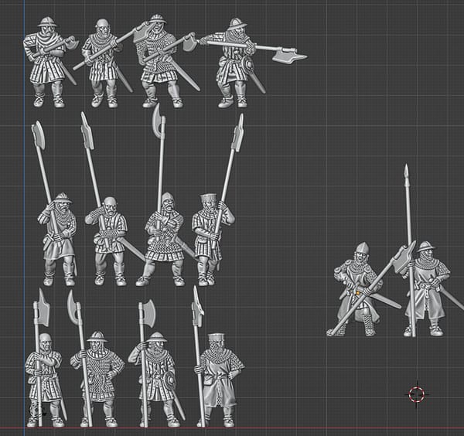
Task: Click the spear tip above right spearman
Action: pos(407,172)
